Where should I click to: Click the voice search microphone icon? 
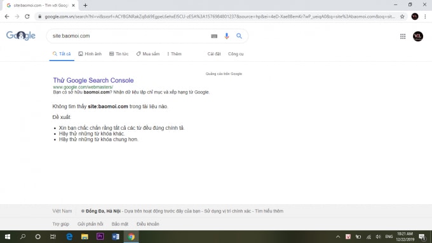tap(226, 36)
